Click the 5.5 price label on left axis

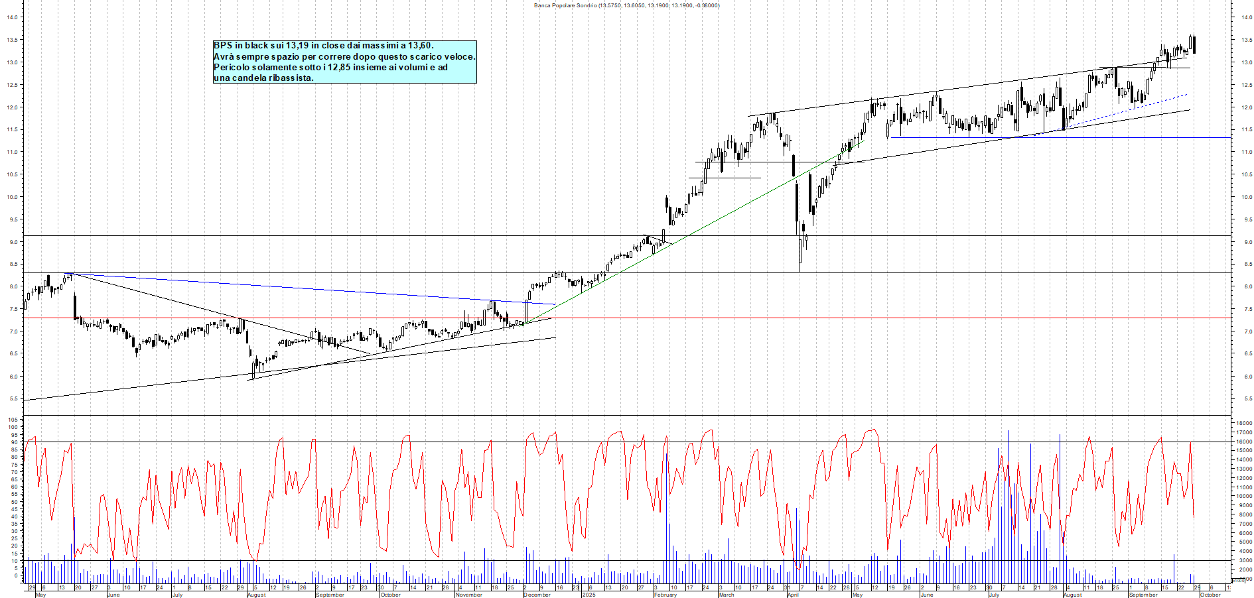tap(13, 399)
